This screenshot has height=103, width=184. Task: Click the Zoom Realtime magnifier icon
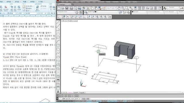[x=123, y=8]
